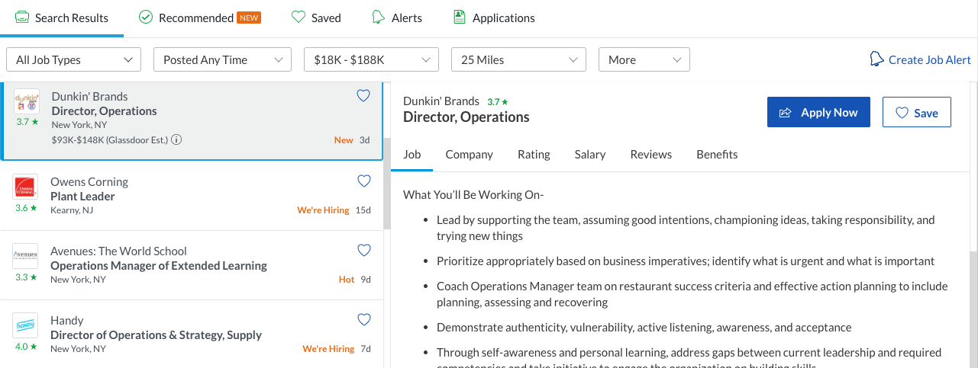The width and height of the screenshot is (978, 368).
Task: Click the New label on Dunkin' Brands listing
Action: click(x=344, y=140)
